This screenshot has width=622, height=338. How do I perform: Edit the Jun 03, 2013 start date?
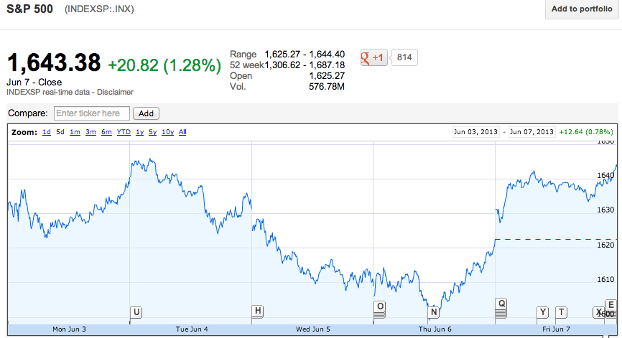(475, 132)
